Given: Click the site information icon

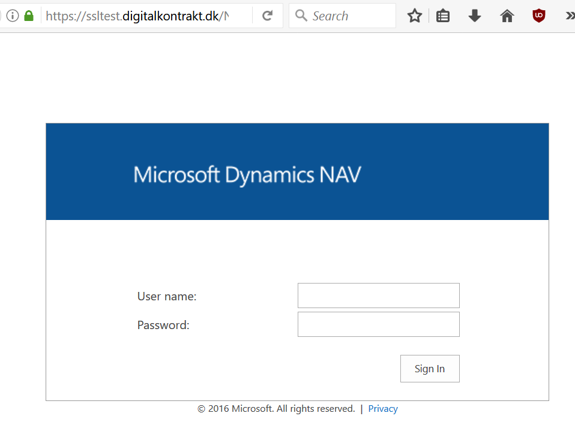Looking at the screenshot, I should coord(13,16).
